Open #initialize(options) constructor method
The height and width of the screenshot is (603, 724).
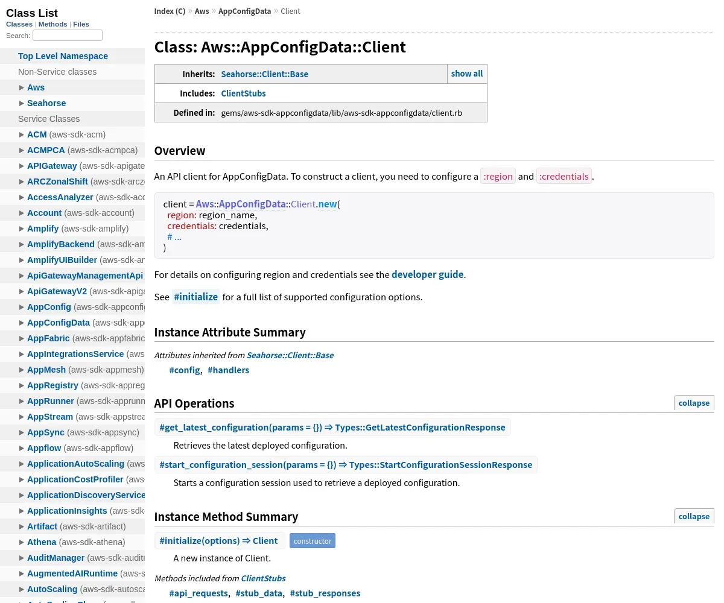[218, 541]
